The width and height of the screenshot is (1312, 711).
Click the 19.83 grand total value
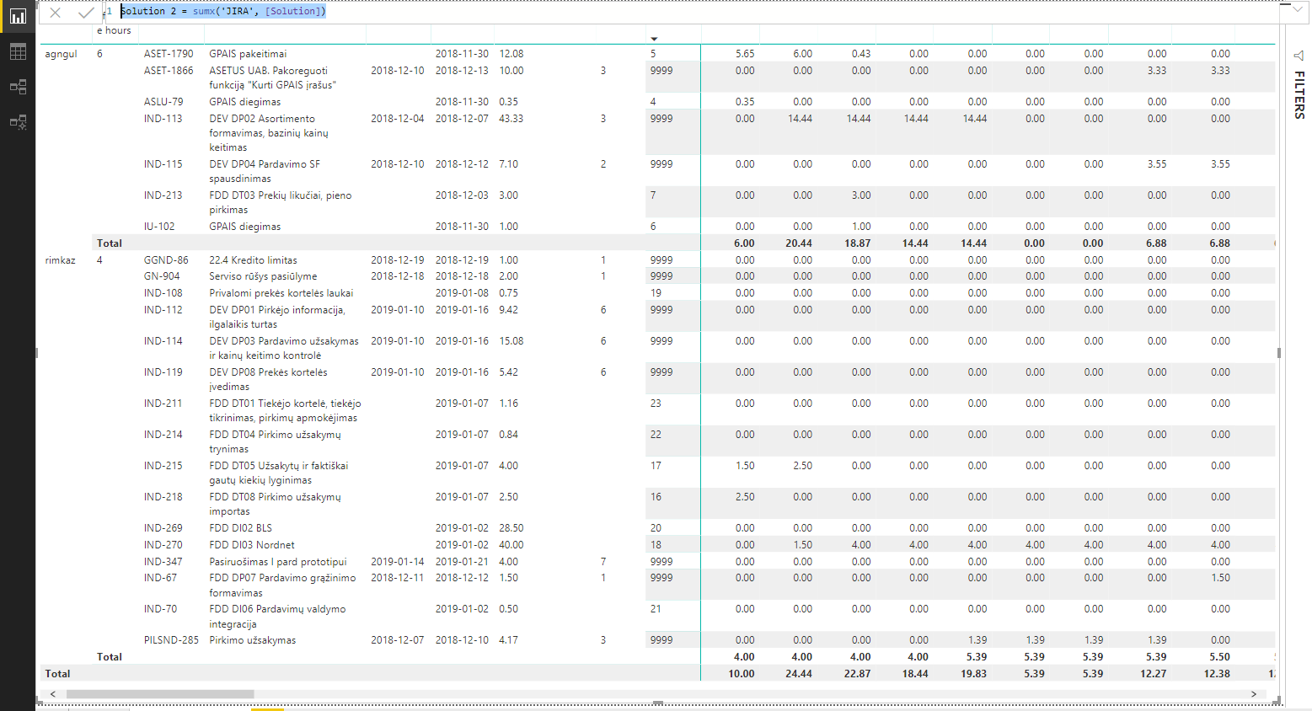pyautogui.click(x=973, y=674)
